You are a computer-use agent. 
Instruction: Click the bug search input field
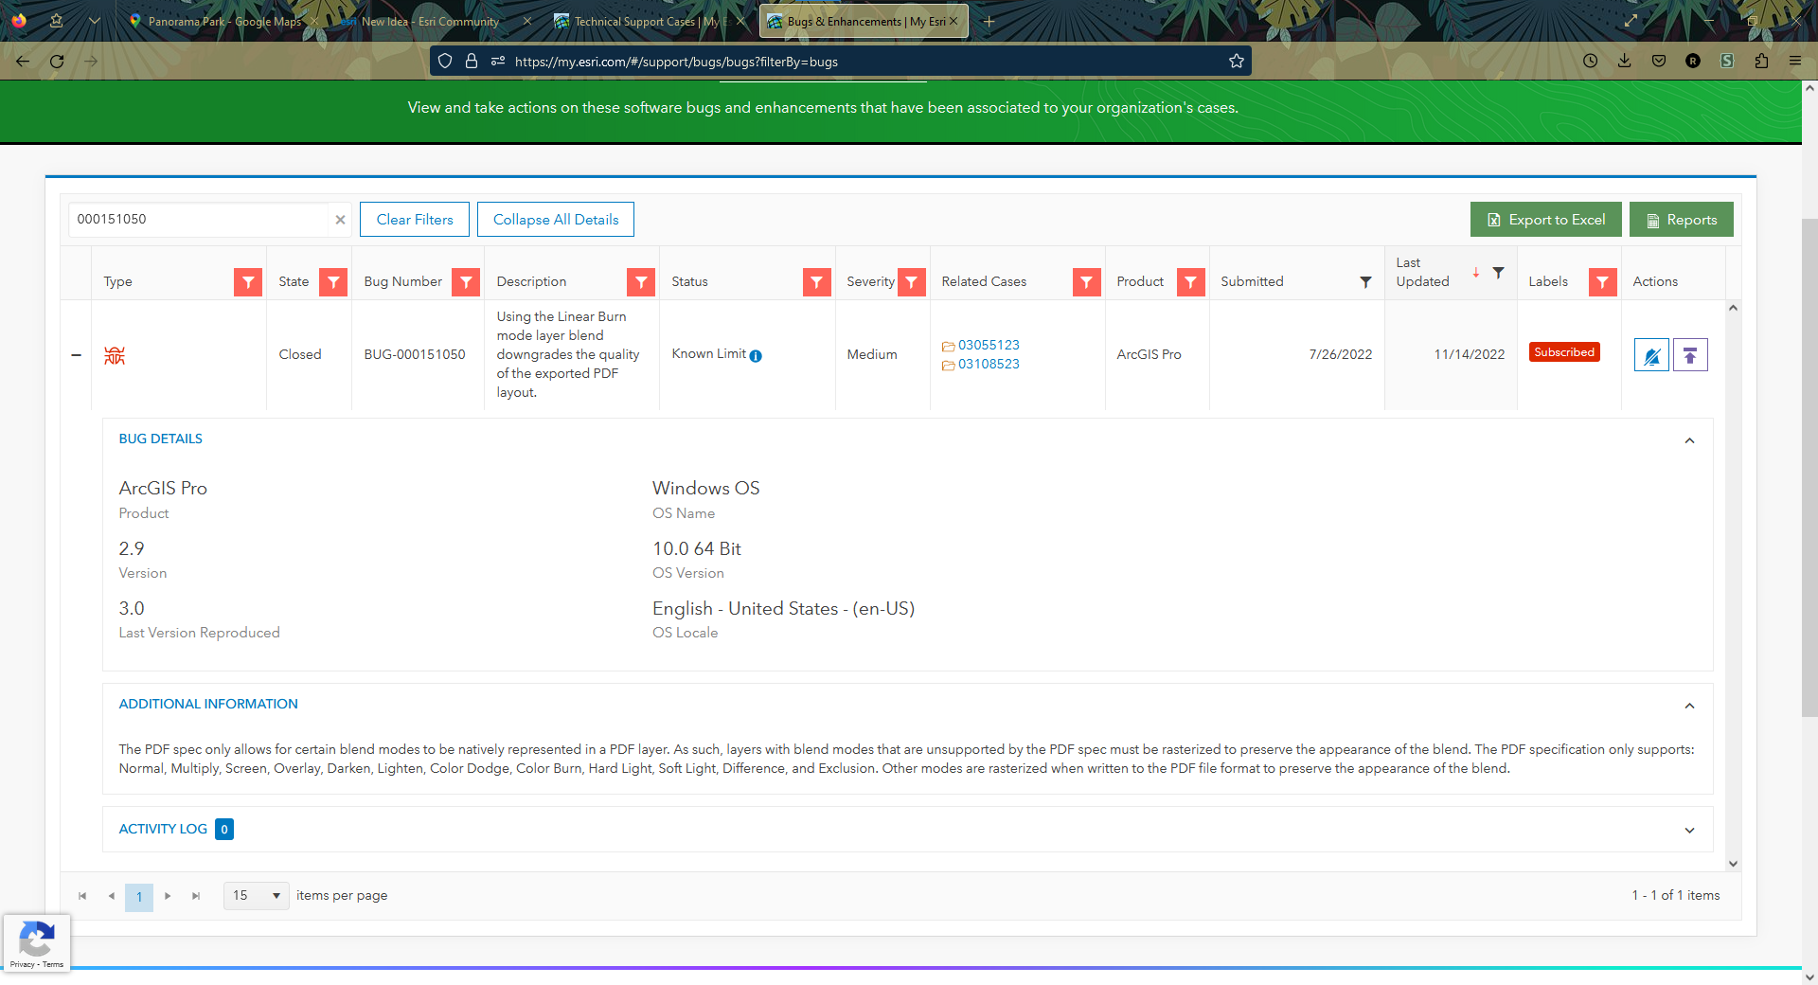click(199, 220)
